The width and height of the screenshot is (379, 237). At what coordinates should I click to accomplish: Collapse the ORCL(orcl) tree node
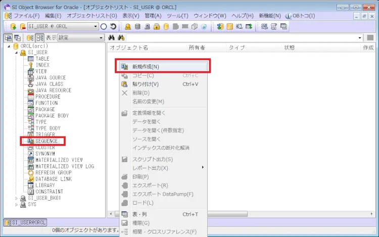click(x=9, y=46)
